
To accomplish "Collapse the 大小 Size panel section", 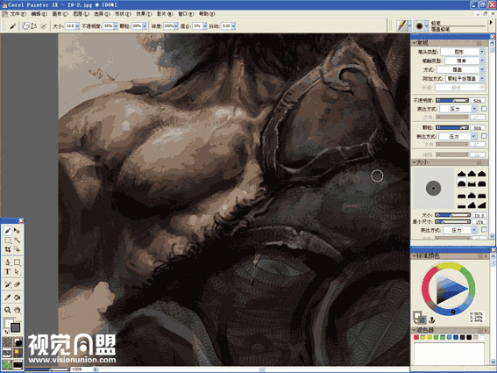I will point(414,162).
